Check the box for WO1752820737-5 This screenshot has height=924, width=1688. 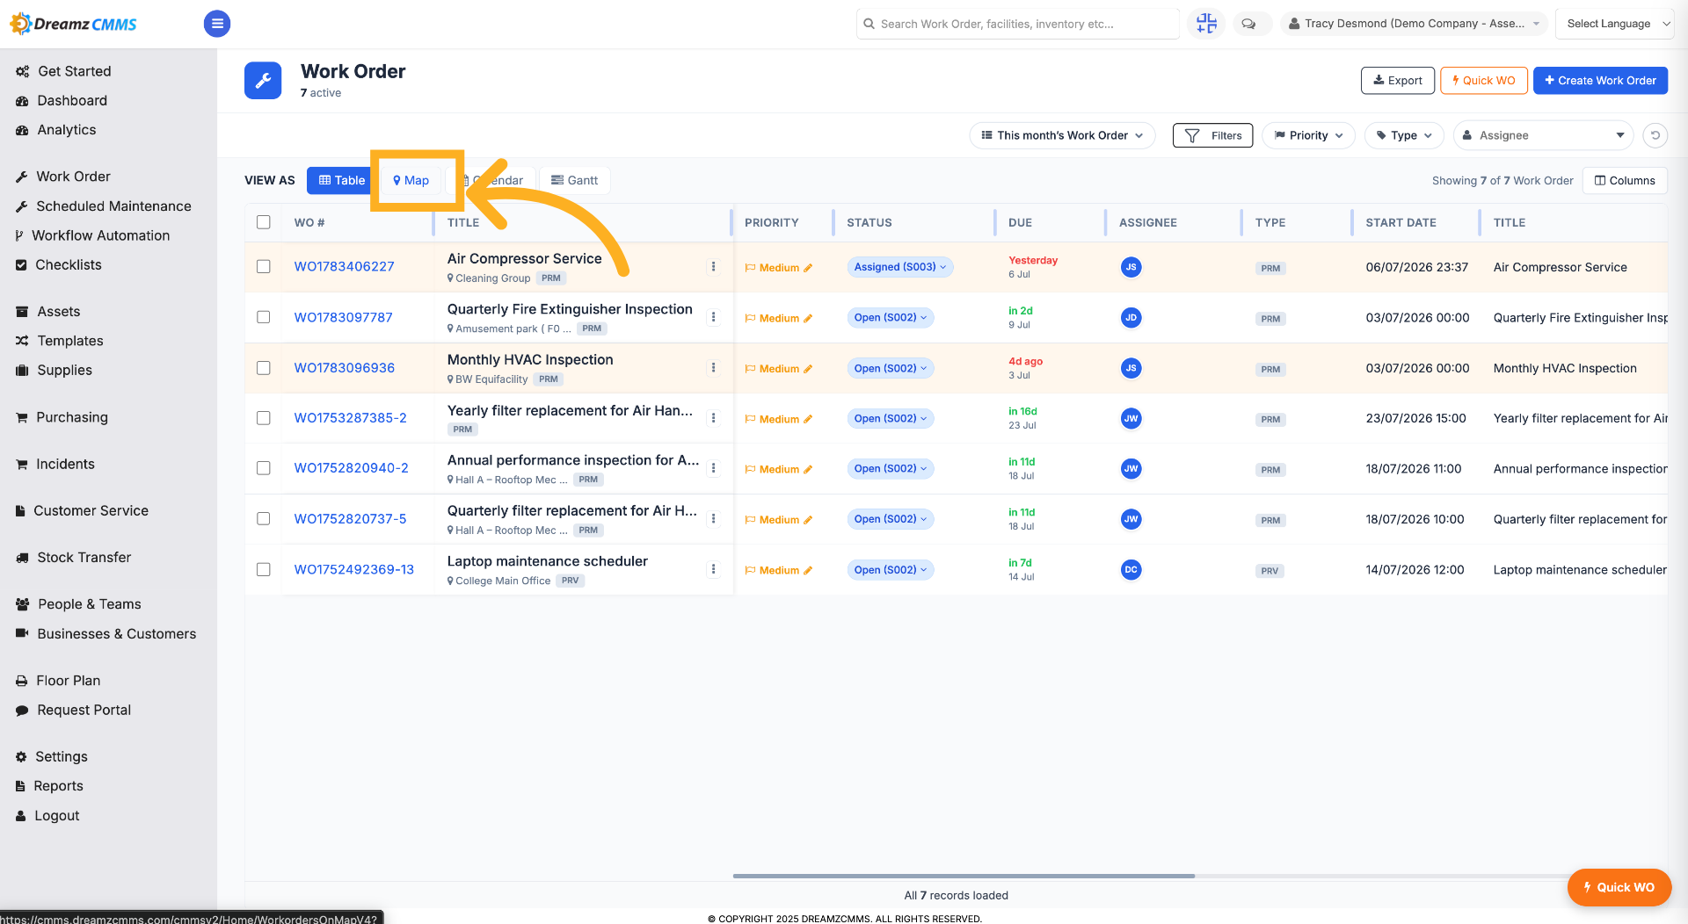(x=263, y=518)
